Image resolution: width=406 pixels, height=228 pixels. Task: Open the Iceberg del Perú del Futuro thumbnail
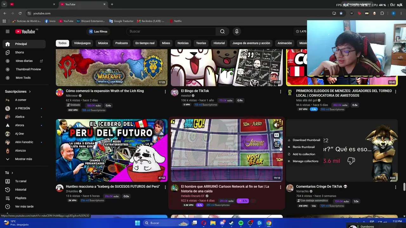click(112, 150)
